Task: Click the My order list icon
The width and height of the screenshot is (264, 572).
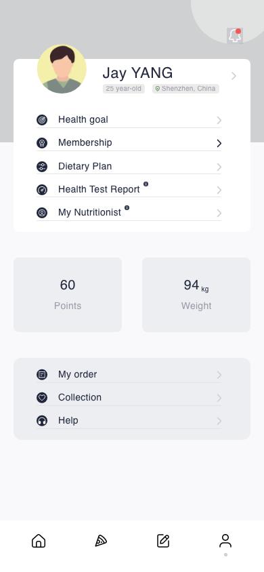Action: pos(42,375)
